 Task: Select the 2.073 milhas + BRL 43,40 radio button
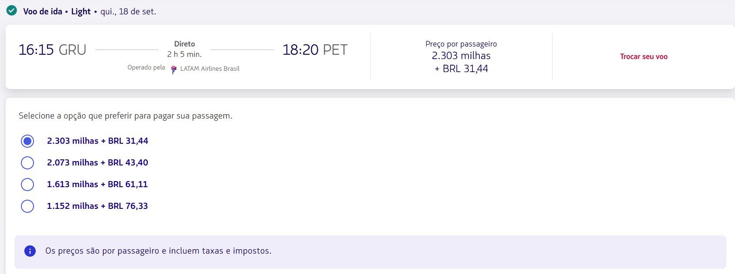[27, 163]
